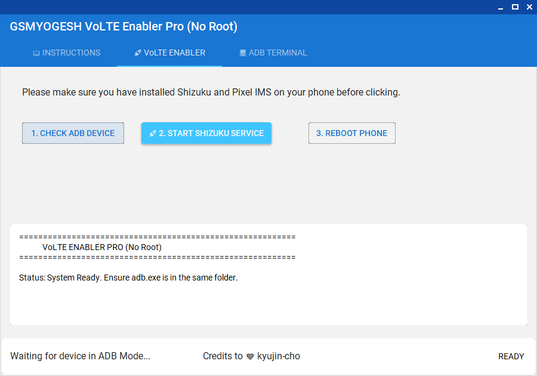The image size is (537, 376).
Task: Click the READY status indicator
Action: tap(511, 356)
